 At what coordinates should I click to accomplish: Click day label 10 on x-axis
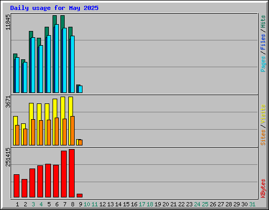pyautogui.click(x=87, y=204)
